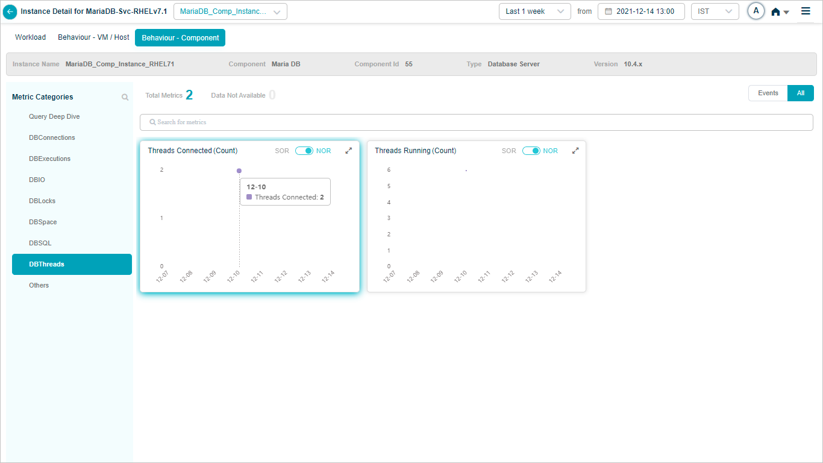Switch to Behaviour - VM / Host tab
Viewport: 823px width, 463px height.
pos(93,37)
